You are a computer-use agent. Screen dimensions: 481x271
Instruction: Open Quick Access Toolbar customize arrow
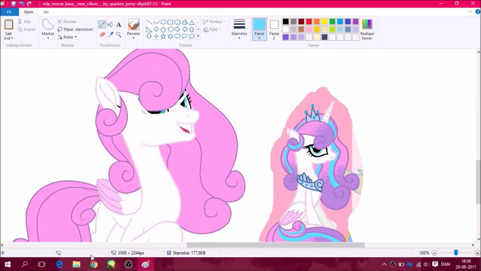coord(36,4)
